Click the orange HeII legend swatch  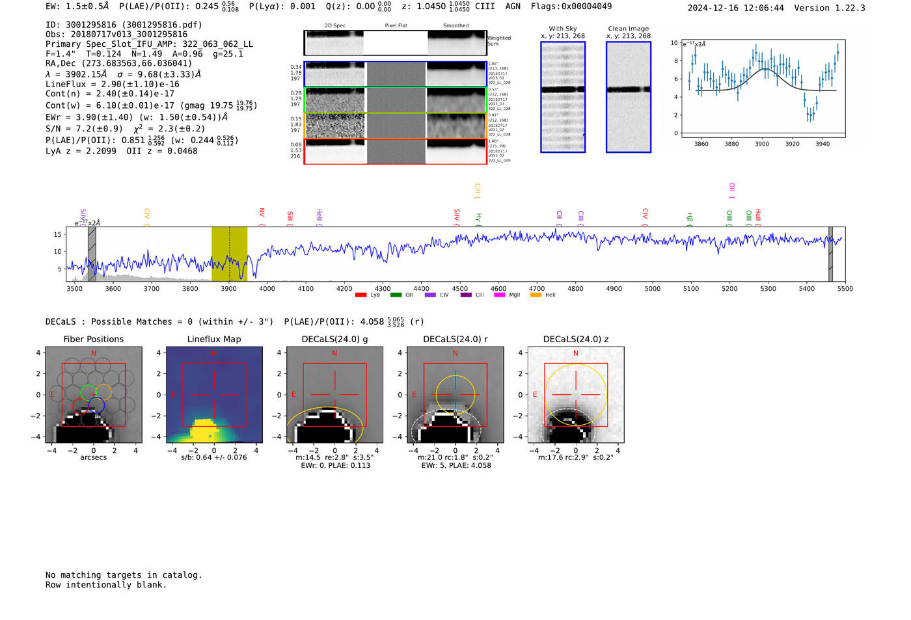point(536,295)
